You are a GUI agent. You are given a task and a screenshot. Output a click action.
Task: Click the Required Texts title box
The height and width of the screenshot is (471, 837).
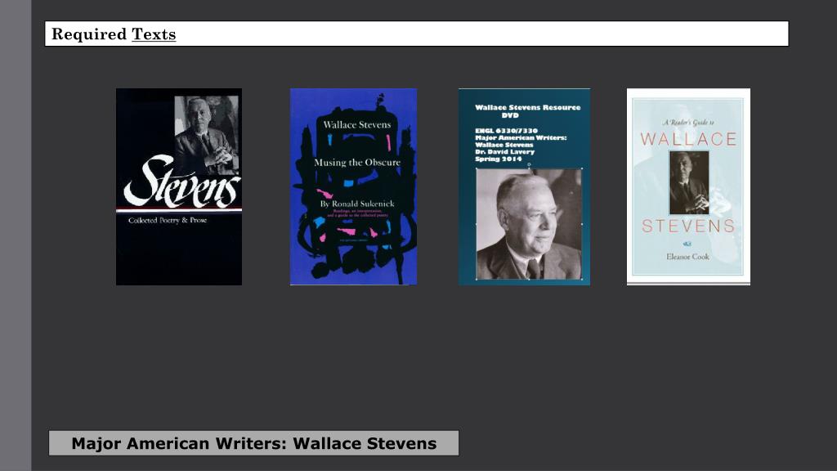(416, 34)
